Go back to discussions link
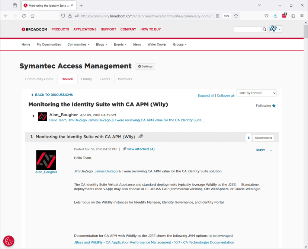 52,95
